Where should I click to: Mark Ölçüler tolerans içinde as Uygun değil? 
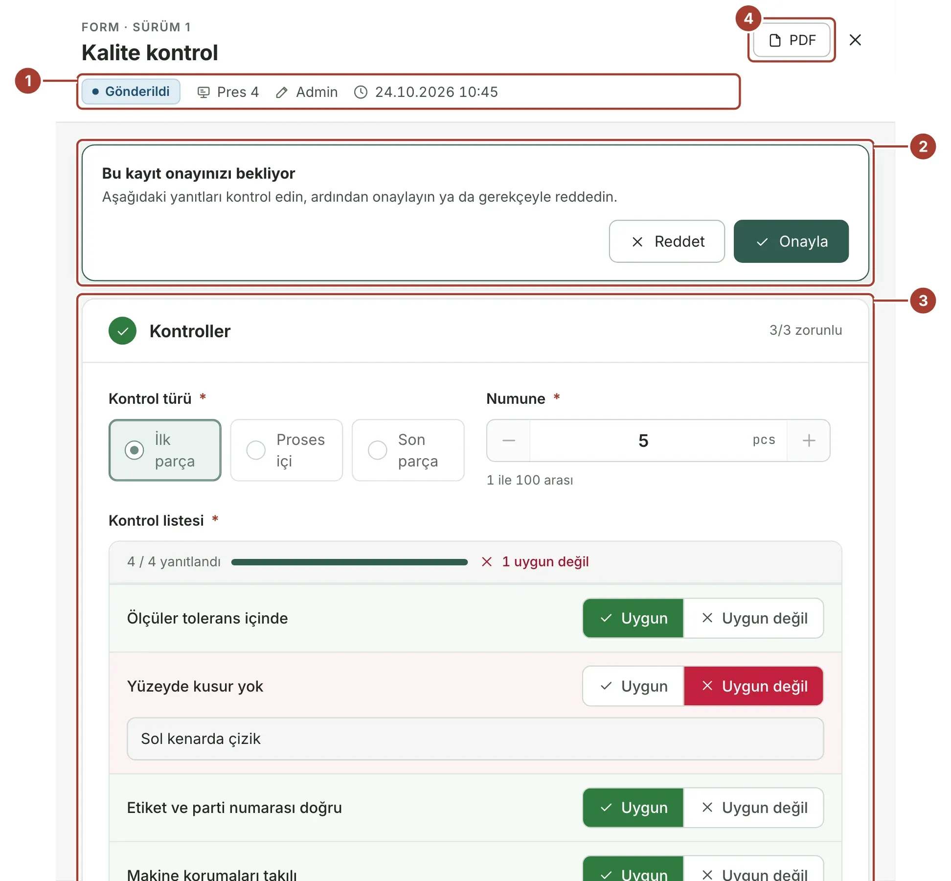tap(753, 618)
